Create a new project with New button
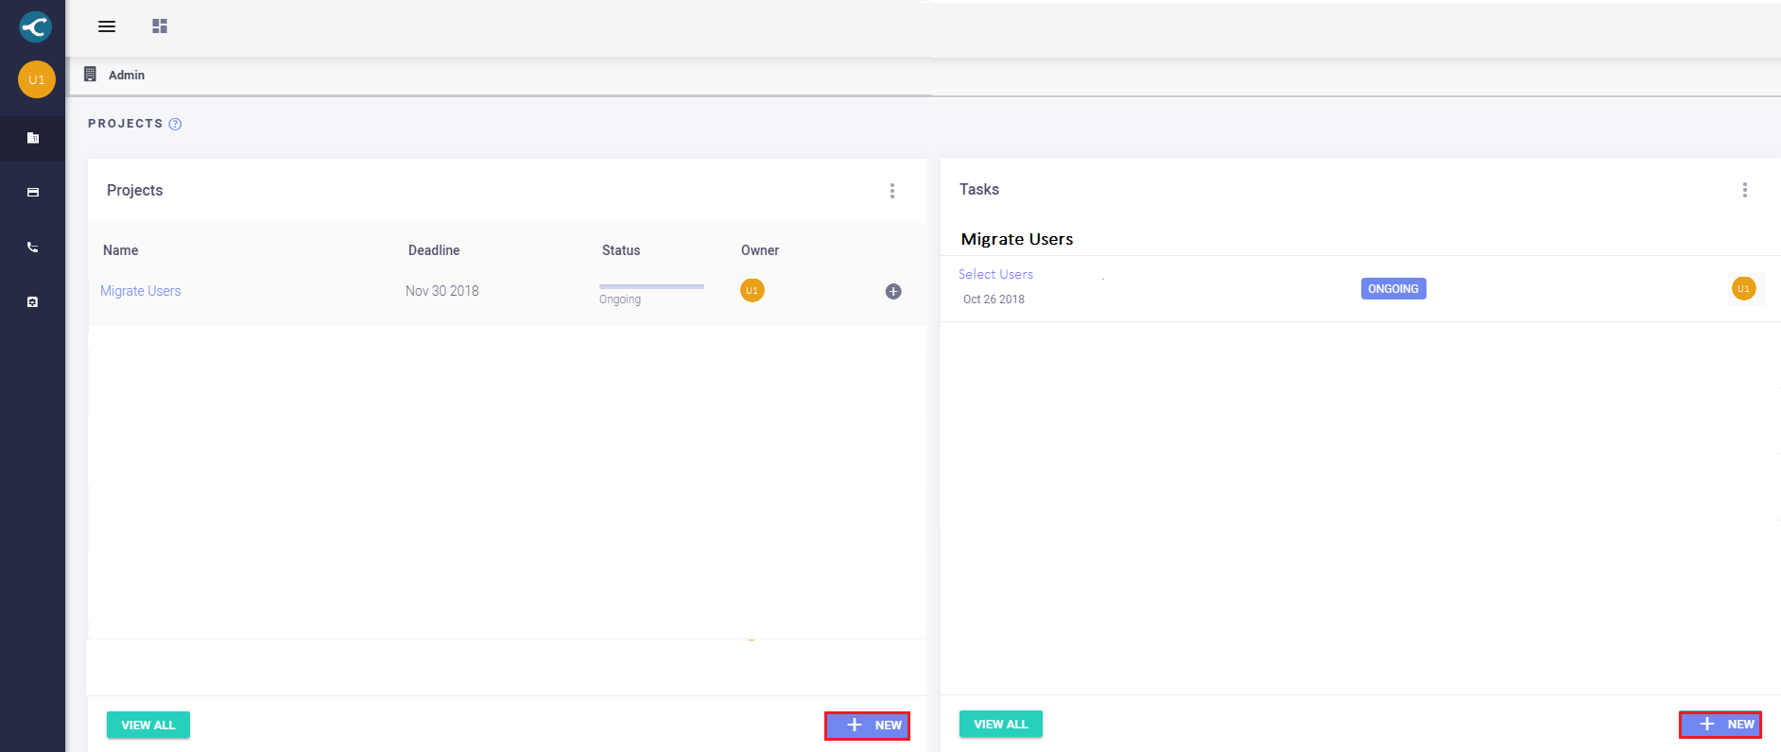Viewport: 1781px width, 752px height. [x=867, y=726]
